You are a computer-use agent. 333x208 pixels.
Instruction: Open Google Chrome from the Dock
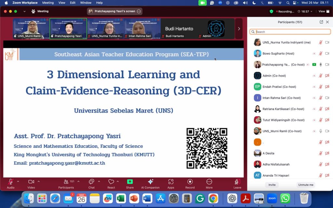(213, 199)
